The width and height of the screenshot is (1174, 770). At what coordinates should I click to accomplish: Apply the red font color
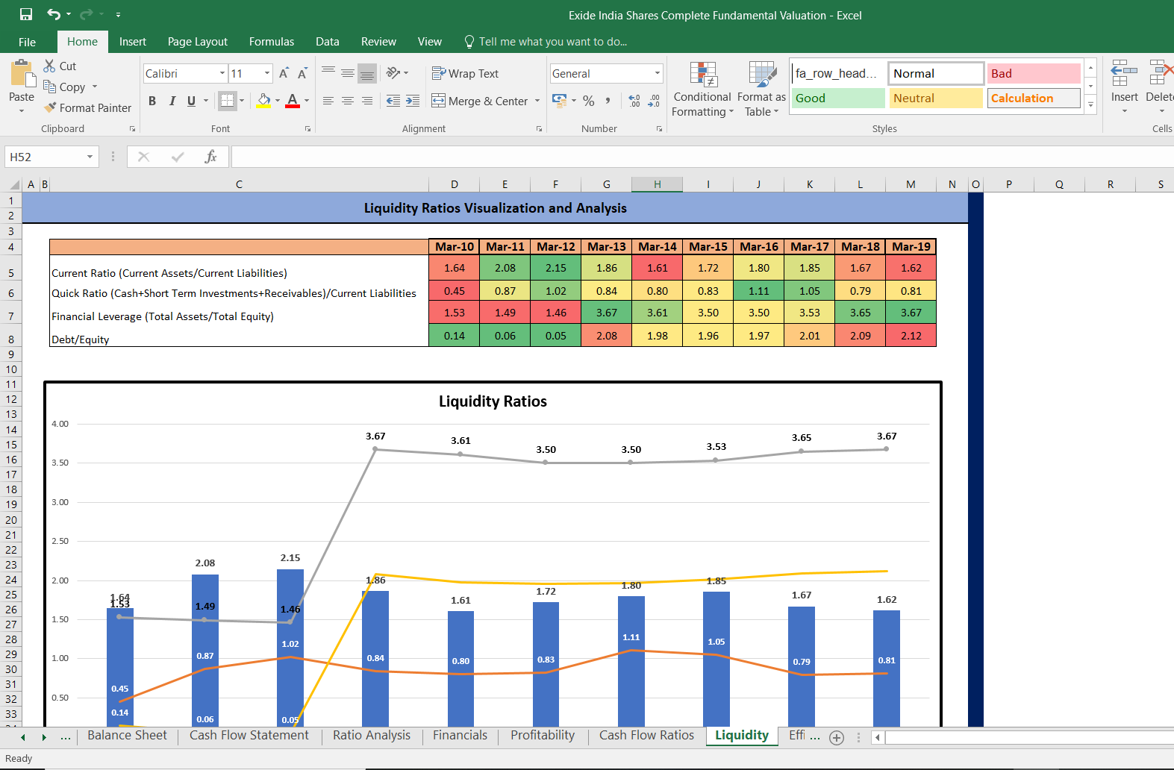pos(293,101)
